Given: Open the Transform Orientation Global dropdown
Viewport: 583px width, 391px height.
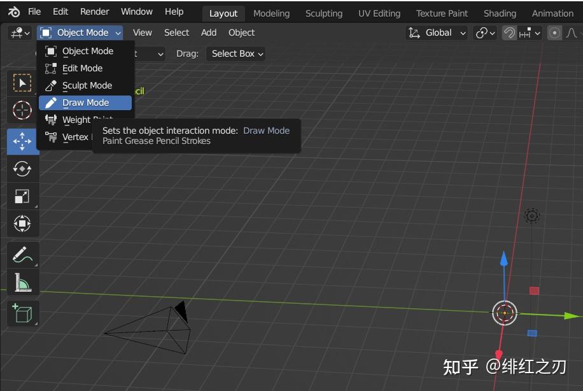Looking at the screenshot, I should [x=437, y=32].
